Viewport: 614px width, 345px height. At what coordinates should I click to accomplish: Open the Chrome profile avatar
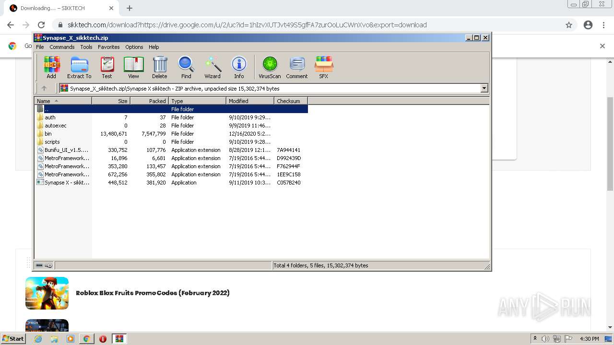588,25
